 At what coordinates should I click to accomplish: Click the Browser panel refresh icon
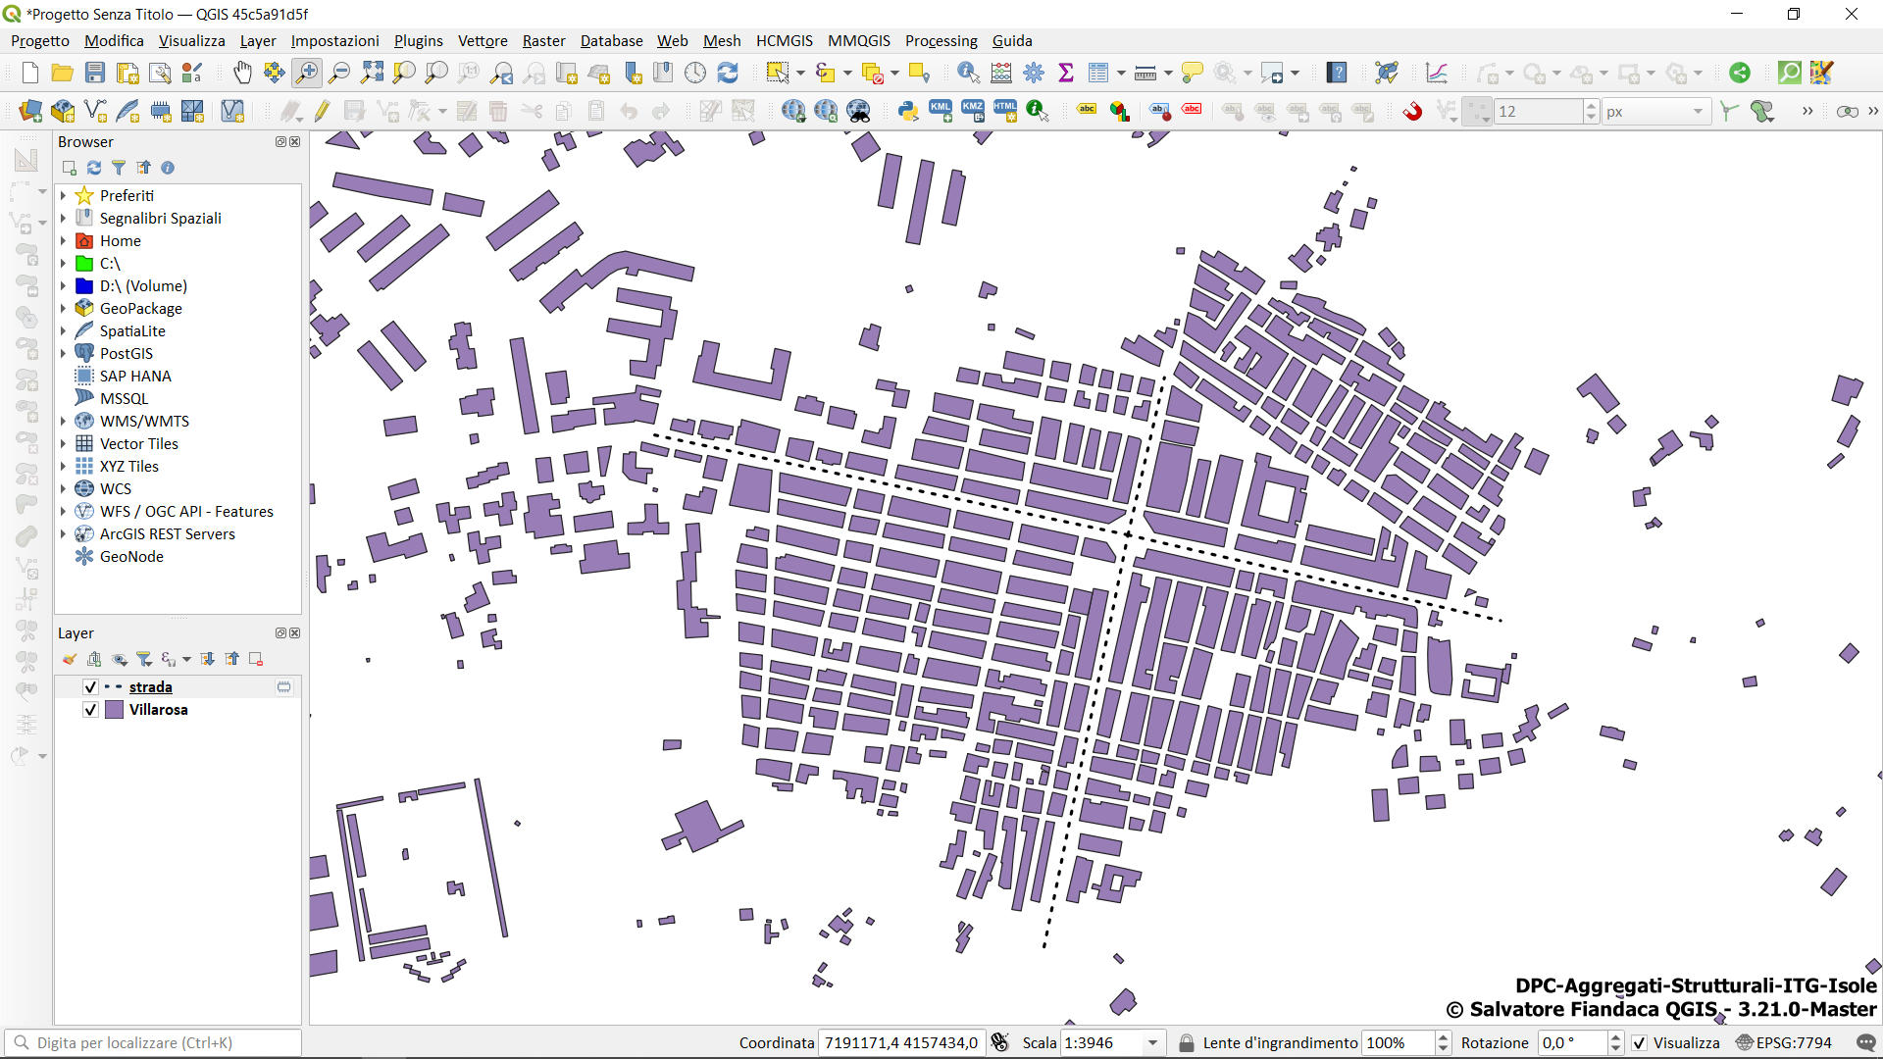pos(94,168)
